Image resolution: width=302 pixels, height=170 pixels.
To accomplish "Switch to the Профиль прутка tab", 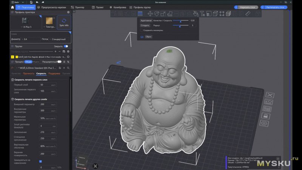I will (x=140, y=7).
